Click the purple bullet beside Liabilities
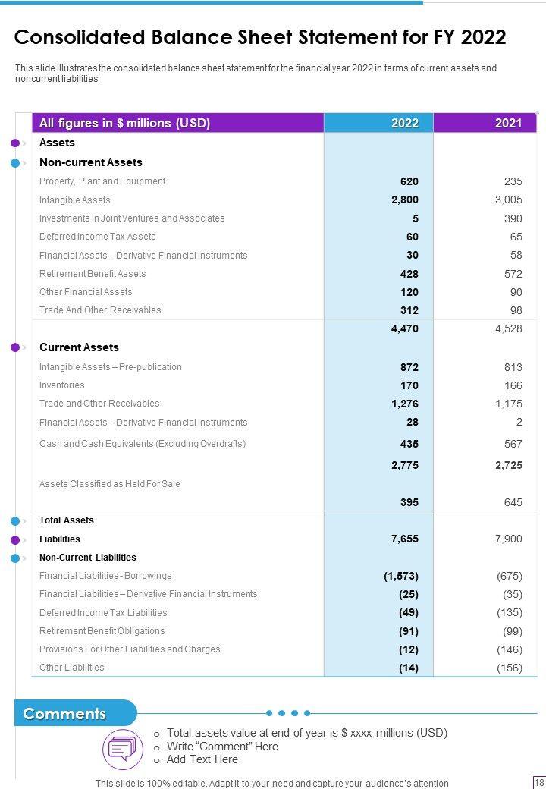This screenshot has height=789, width=546. [x=15, y=539]
